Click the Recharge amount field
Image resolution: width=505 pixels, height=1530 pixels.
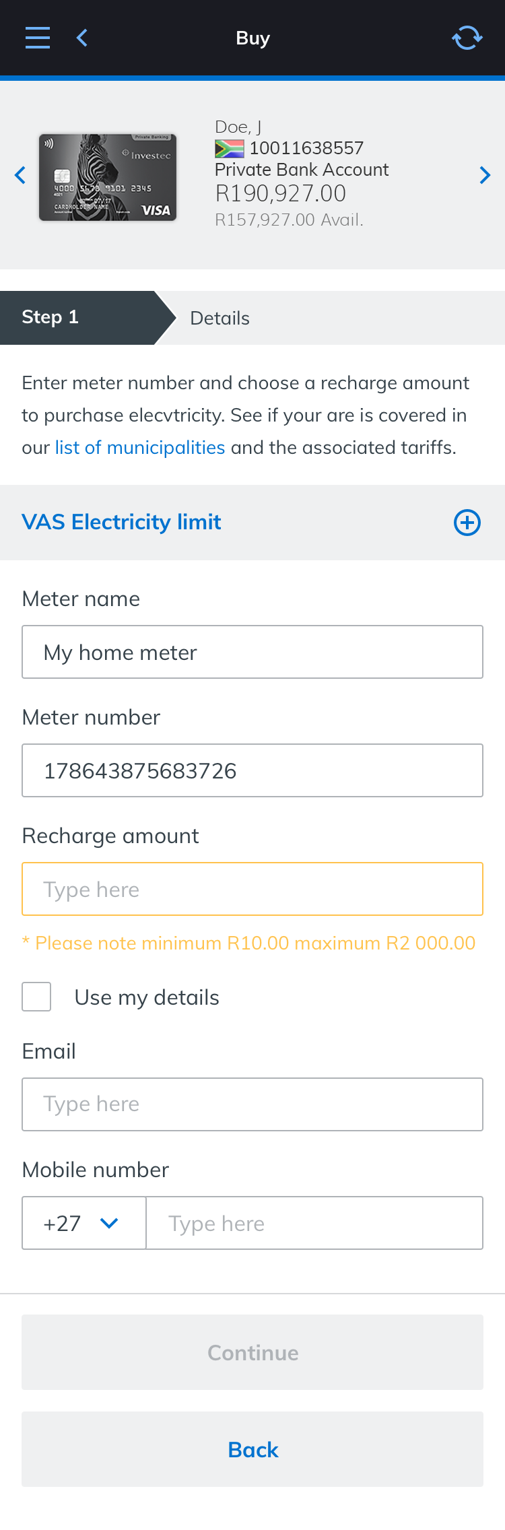[252, 889]
